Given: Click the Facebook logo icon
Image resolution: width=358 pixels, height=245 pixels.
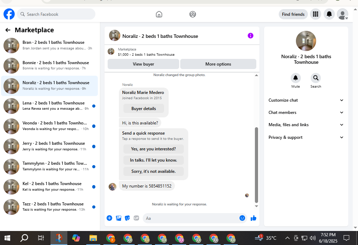Looking at the screenshot, I should point(9,14).
